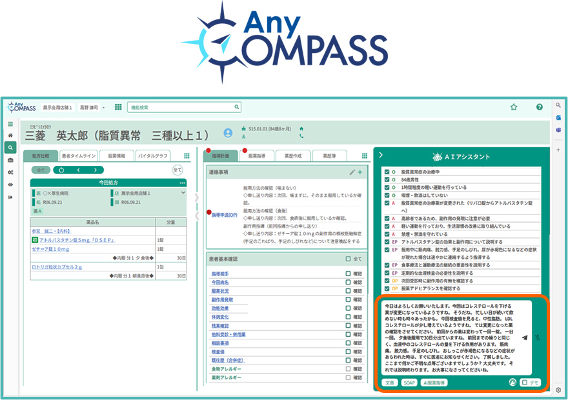
Task: Go to previous prescription arrow
Action: click(78, 170)
